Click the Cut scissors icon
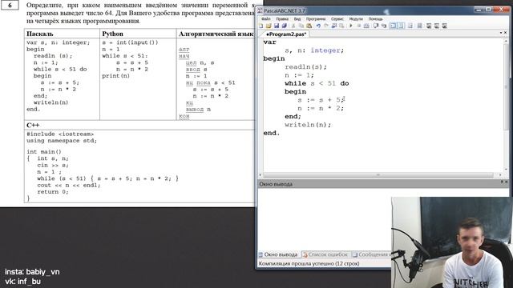The image size is (513, 288). (x=293, y=26)
